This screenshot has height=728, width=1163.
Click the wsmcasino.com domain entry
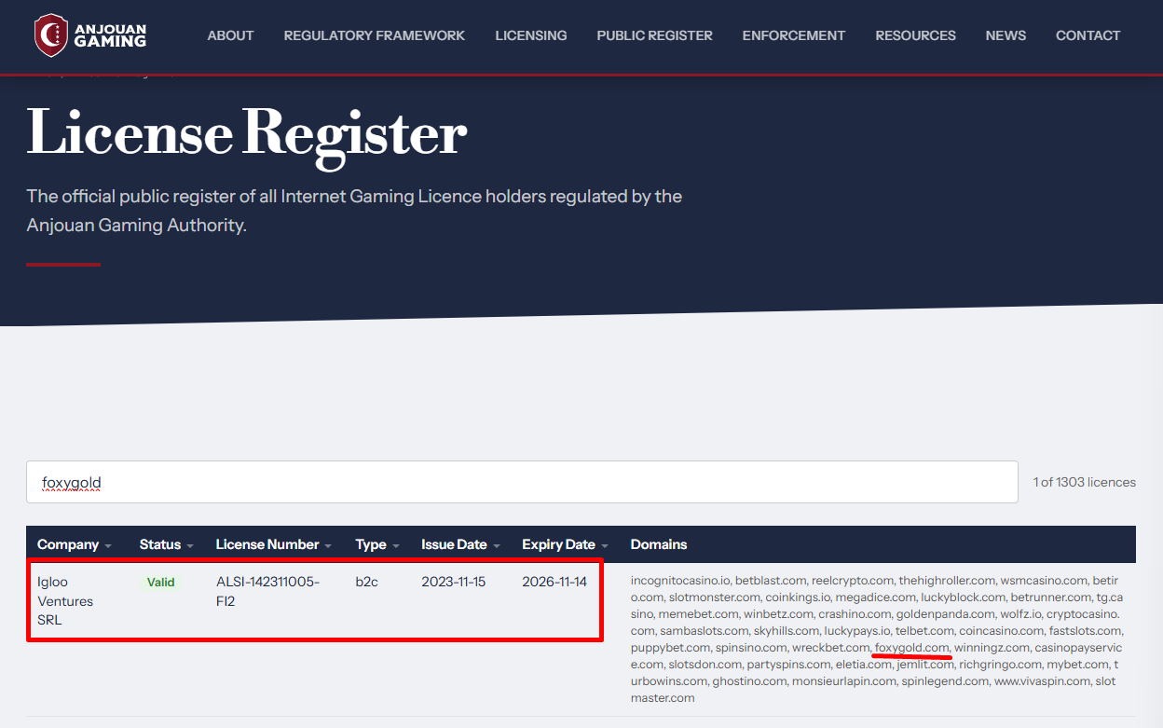pyautogui.click(x=1044, y=580)
